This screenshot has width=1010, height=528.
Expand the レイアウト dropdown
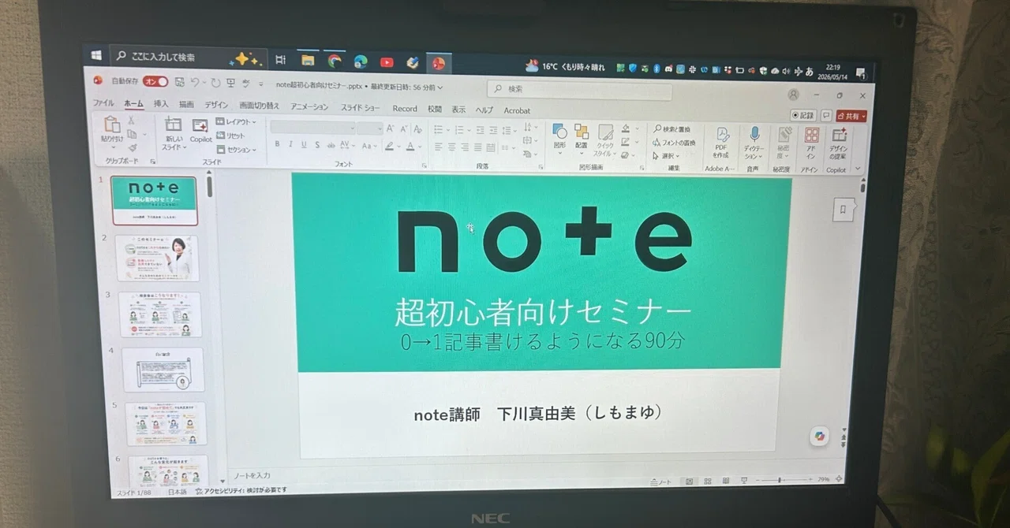point(236,122)
